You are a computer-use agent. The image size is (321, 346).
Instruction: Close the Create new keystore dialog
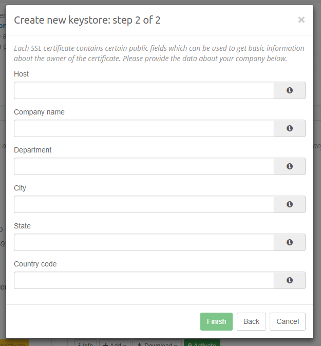[301, 20]
